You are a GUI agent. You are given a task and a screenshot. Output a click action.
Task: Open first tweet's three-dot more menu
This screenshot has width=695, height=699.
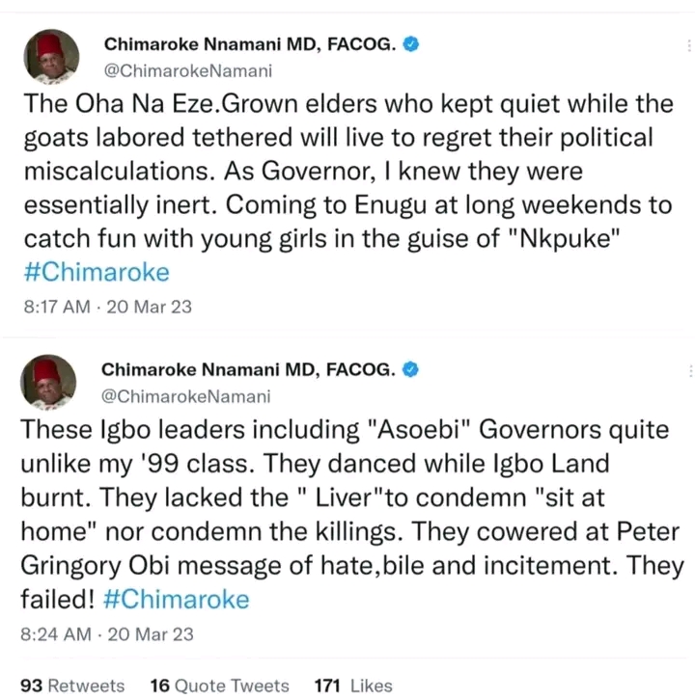coord(688,45)
